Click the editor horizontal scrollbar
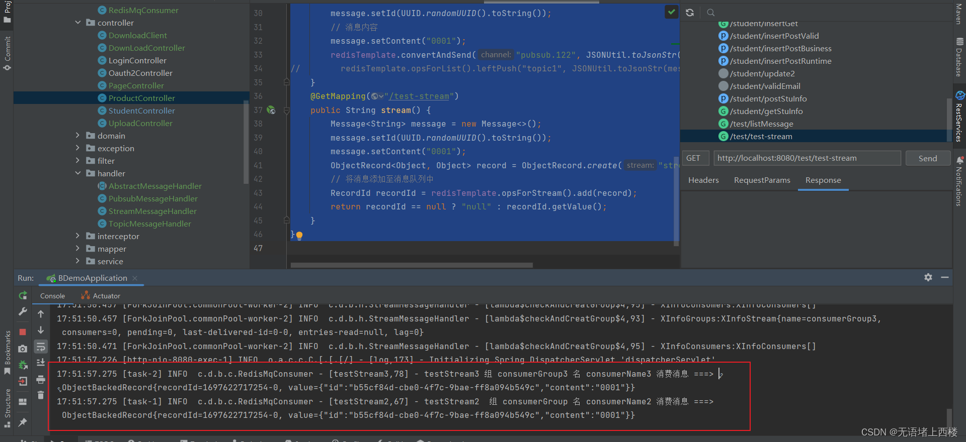This screenshot has width=966, height=442. (412, 265)
